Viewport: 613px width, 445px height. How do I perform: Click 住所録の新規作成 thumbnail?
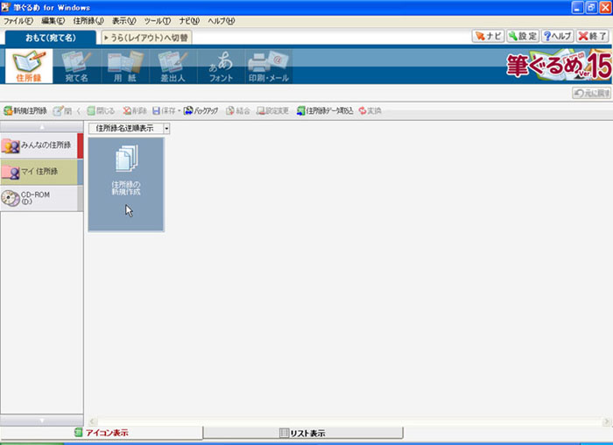tap(125, 184)
